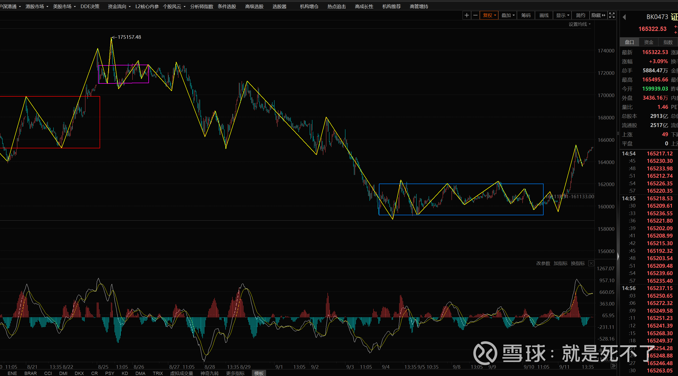The image size is (678, 376).
Task: Close the indicator sub-panel with X icon
Action: [591, 263]
